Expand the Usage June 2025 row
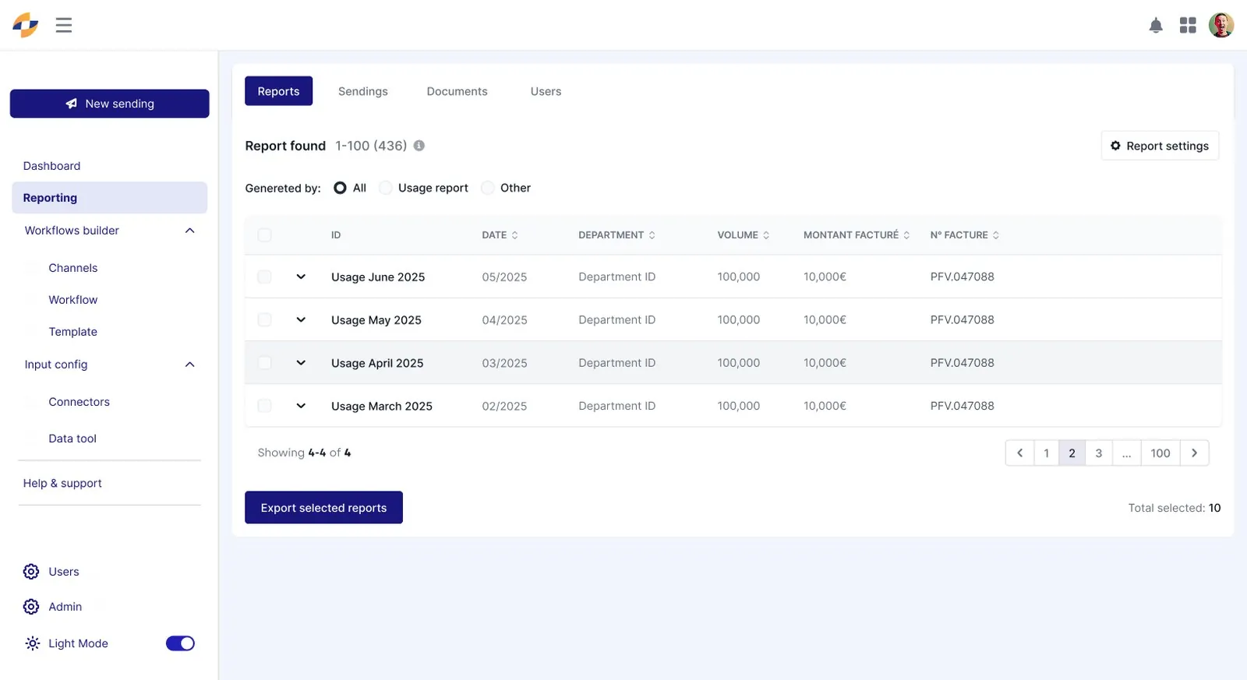1247x680 pixels. [x=301, y=277]
